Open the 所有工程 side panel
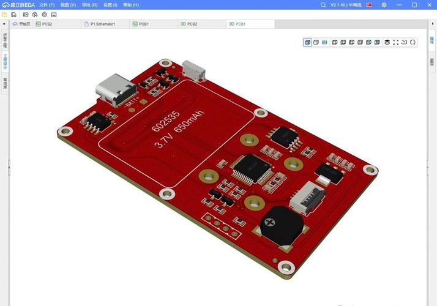 point(5,41)
